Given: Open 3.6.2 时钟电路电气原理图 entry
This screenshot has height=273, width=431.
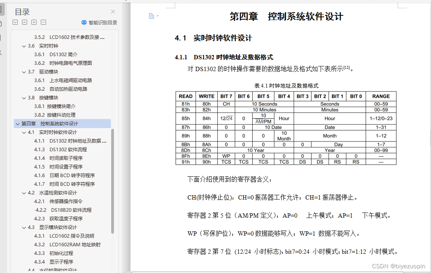Looking at the screenshot, I should tap(63, 63).
